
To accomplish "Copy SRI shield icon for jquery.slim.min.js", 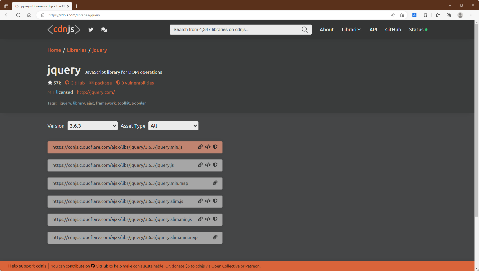I will point(215,219).
